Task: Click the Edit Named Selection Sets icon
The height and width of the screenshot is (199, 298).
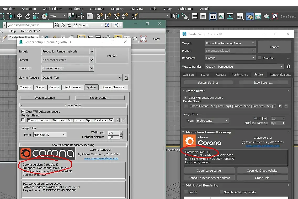Action: point(135,16)
